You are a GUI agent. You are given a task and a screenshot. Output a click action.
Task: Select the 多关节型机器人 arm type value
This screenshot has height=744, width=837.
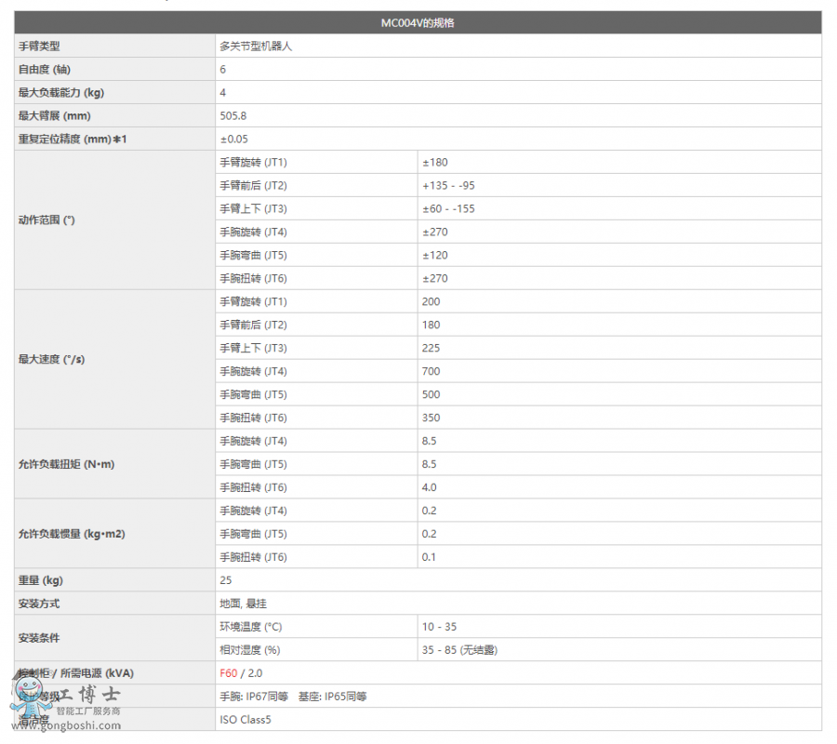[x=256, y=46]
